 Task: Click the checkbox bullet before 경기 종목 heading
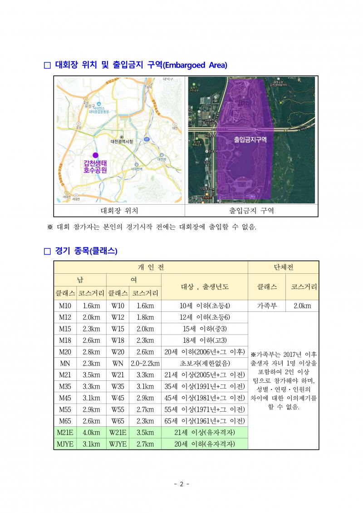point(48,251)
